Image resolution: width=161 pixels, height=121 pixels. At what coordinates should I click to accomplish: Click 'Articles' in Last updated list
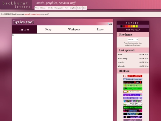pos(121,62)
